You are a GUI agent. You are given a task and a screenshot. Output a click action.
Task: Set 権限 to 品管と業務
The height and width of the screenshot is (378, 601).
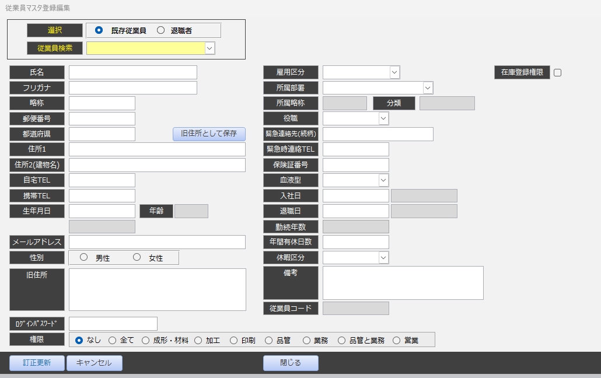pos(341,340)
